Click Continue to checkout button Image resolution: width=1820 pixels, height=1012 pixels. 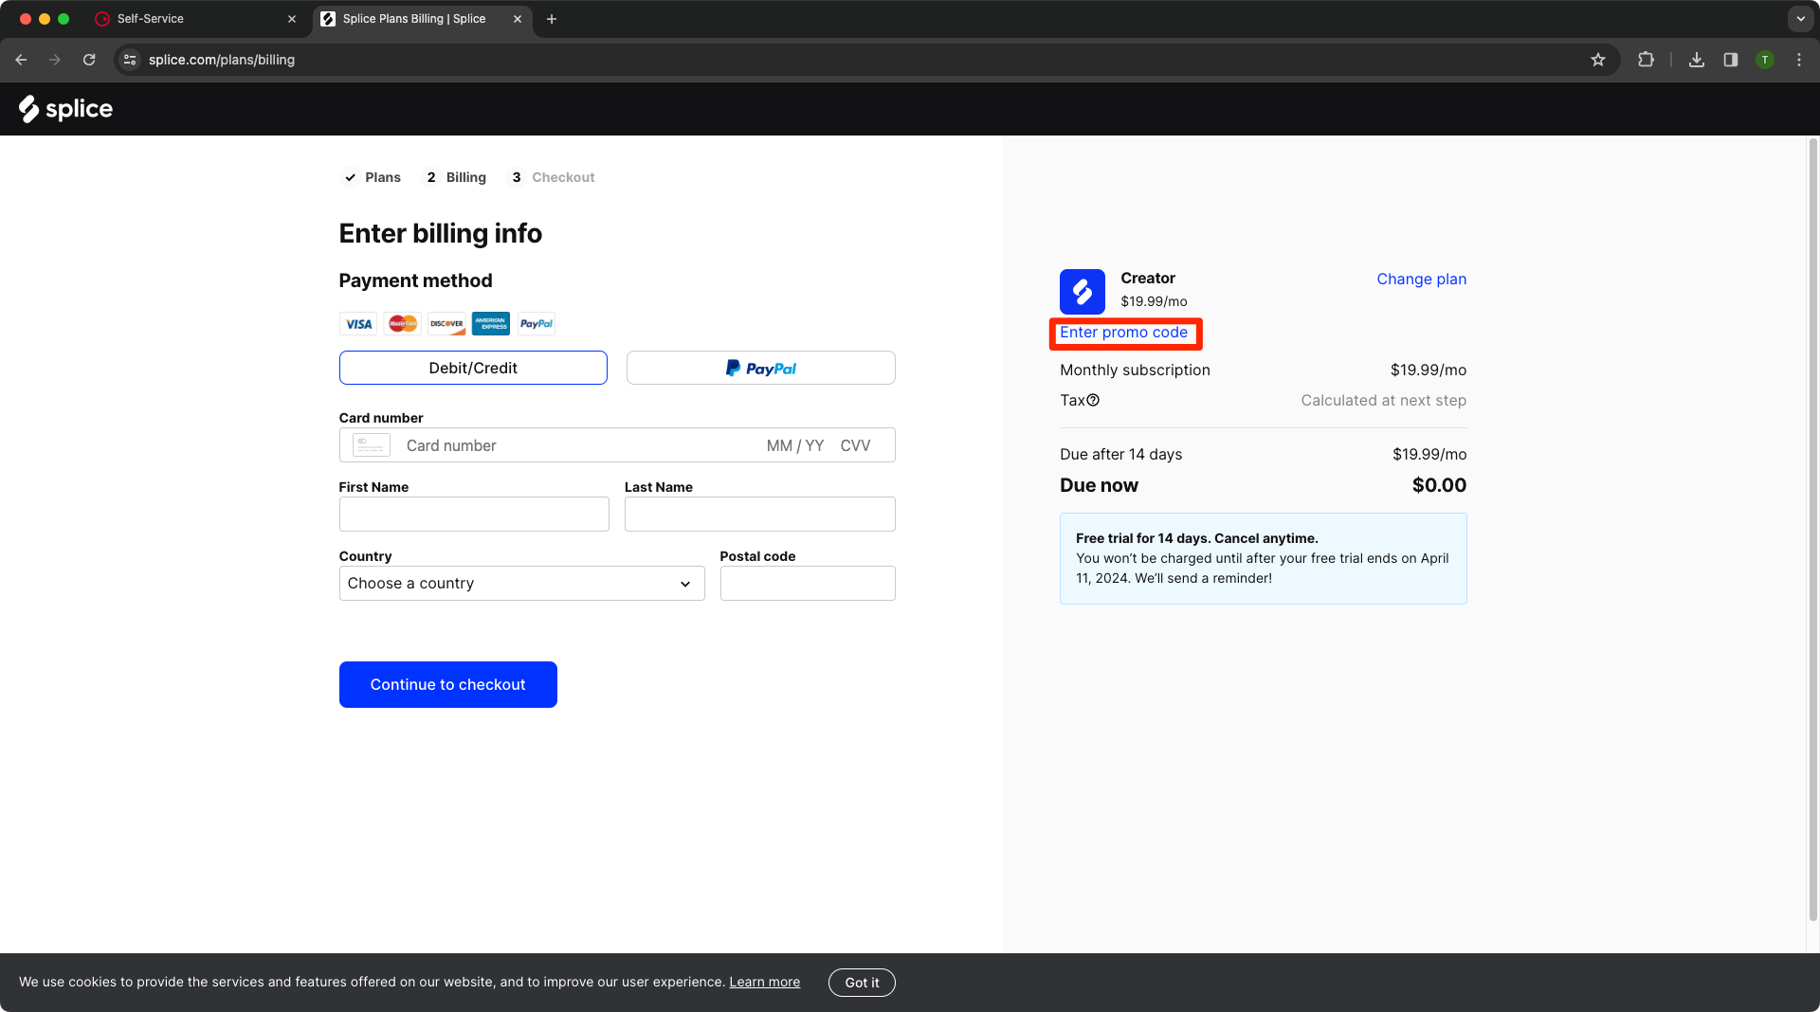(x=448, y=684)
